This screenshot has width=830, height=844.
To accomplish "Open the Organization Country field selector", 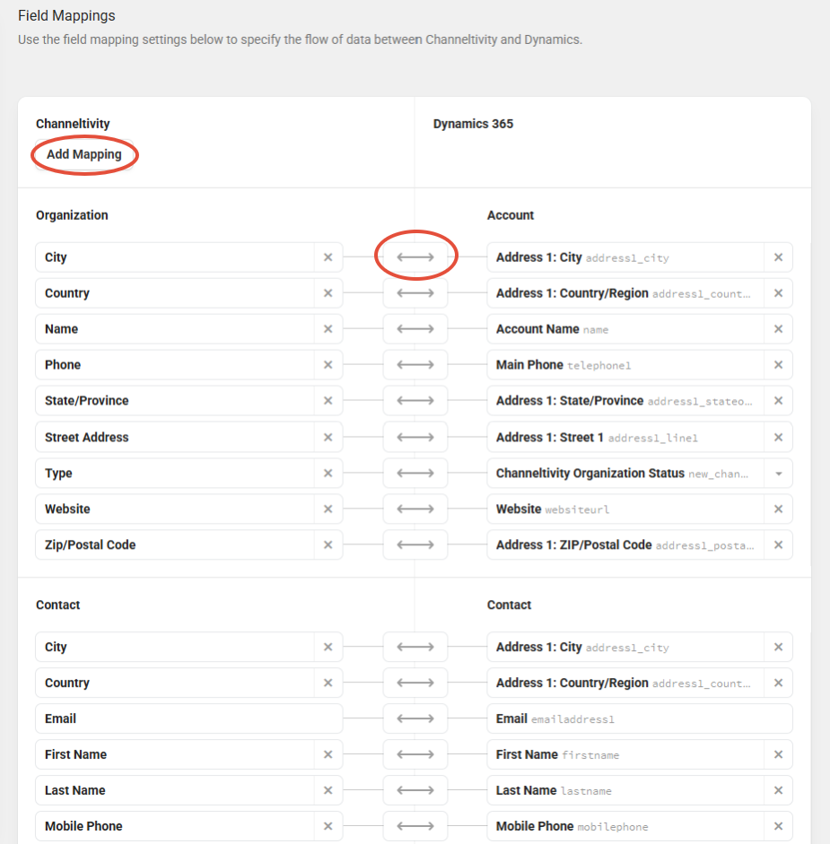I will point(175,293).
